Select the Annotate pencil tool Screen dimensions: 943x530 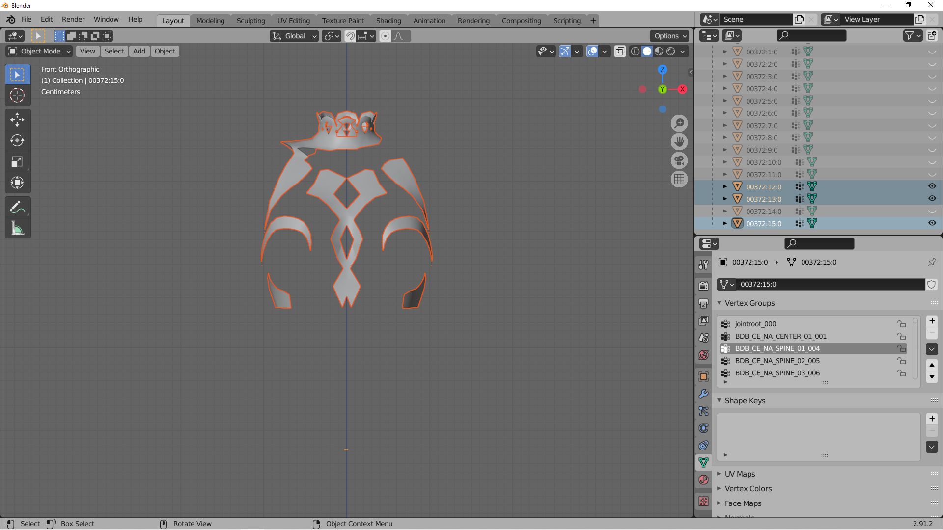point(17,208)
